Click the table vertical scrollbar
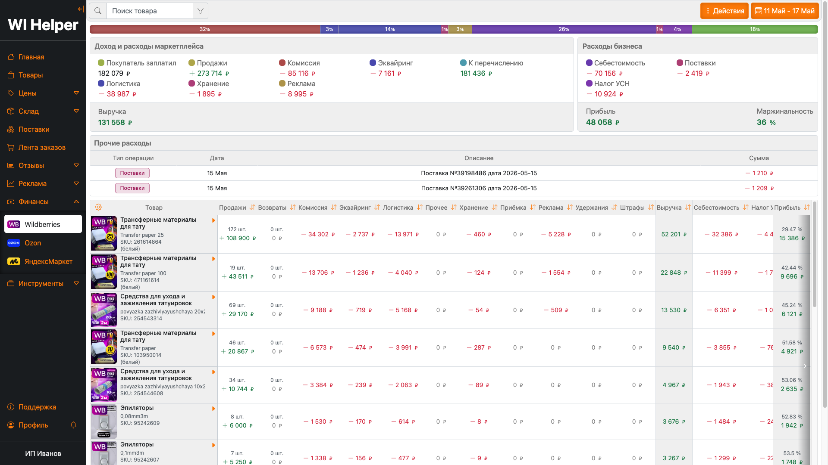Screen dimensions: 828x465 click(x=815, y=254)
